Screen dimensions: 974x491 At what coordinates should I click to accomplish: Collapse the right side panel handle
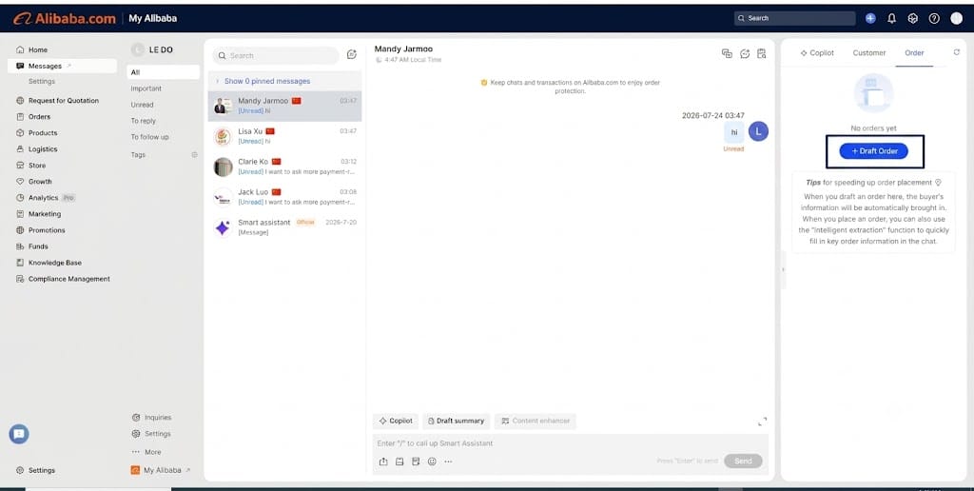click(x=783, y=269)
